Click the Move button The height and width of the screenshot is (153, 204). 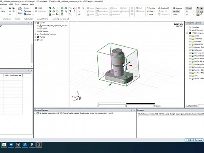click(91, 8)
